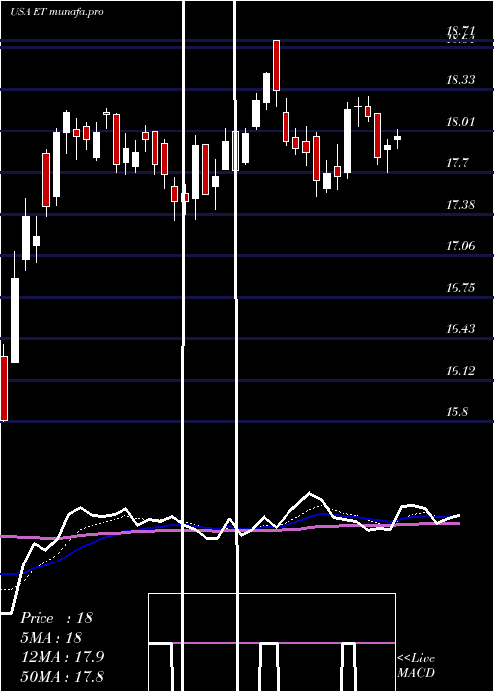Click the large red candle at the chart's left edge
The width and height of the screenshot is (494, 692).
[4, 388]
